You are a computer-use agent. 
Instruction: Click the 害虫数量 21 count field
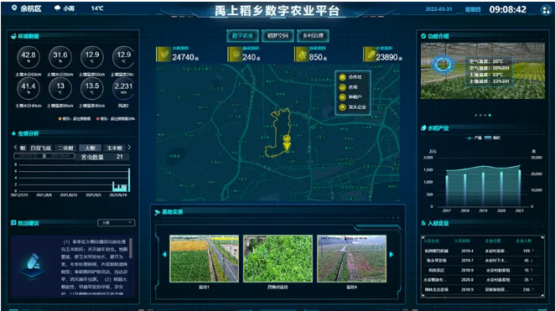(x=103, y=157)
